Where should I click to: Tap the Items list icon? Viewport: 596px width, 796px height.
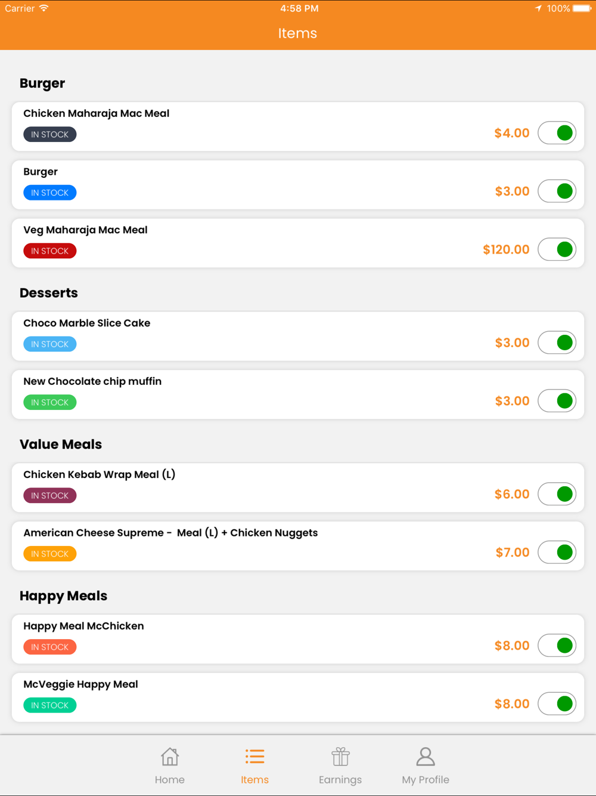pos(254,757)
